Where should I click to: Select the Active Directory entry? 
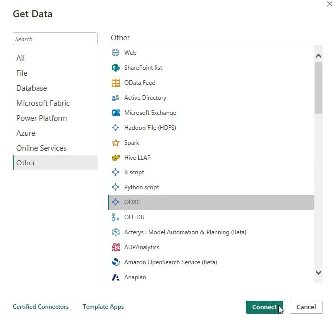[211, 98]
